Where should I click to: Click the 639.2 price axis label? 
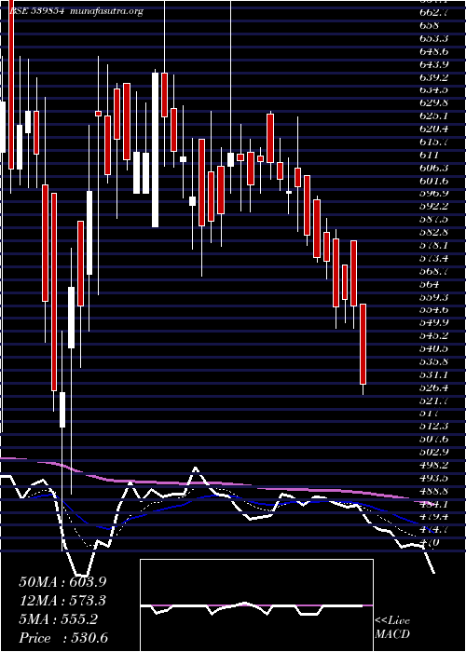(434, 77)
